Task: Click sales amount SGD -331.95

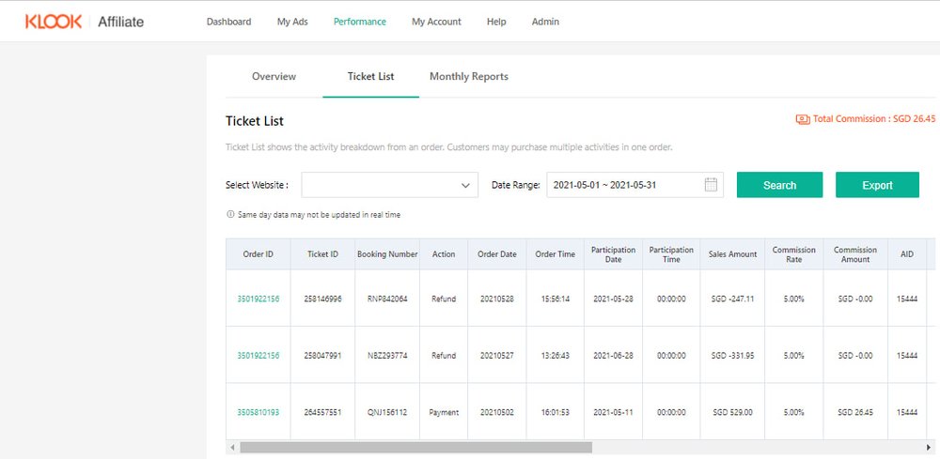Action: pyautogui.click(x=732, y=356)
